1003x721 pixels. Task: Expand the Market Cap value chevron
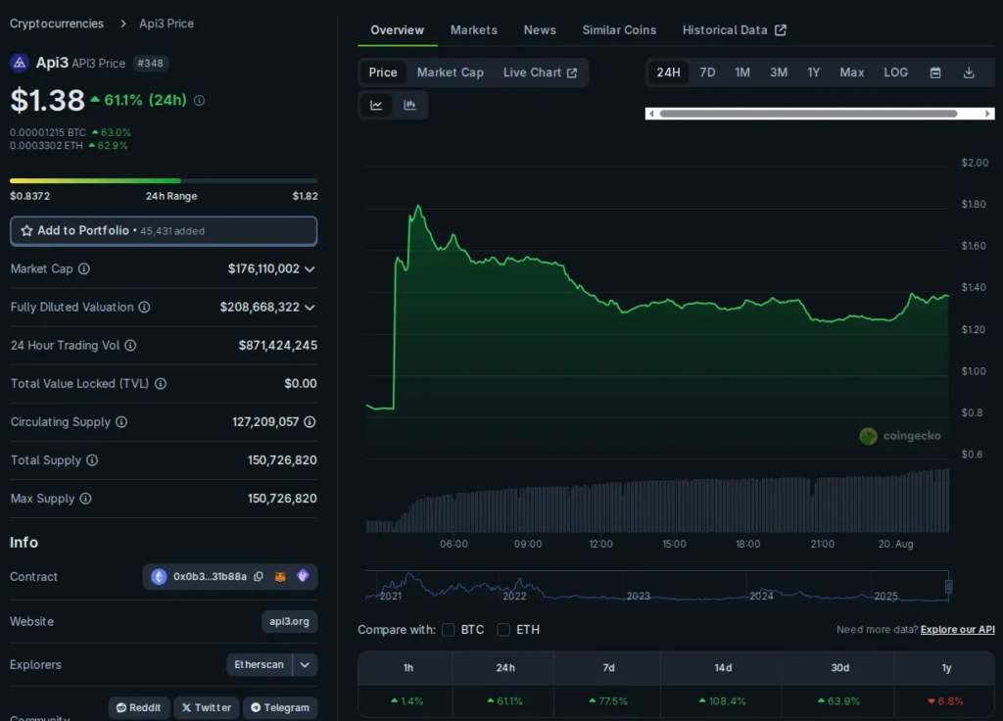click(x=310, y=269)
